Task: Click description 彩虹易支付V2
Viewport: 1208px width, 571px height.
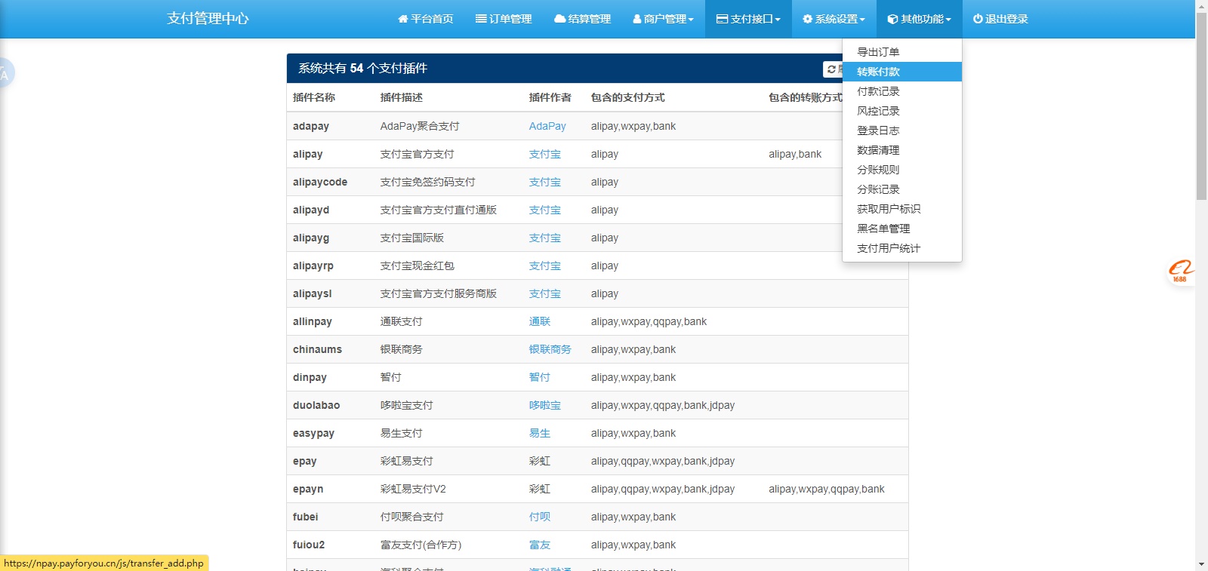Action: pos(413,489)
